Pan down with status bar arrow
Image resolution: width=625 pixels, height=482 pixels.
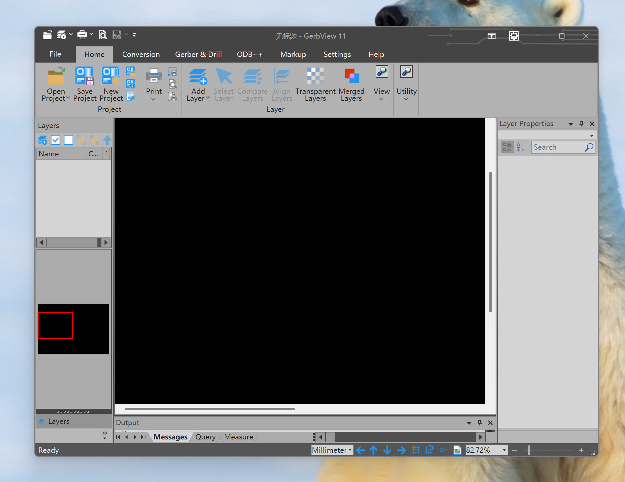(387, 450)
